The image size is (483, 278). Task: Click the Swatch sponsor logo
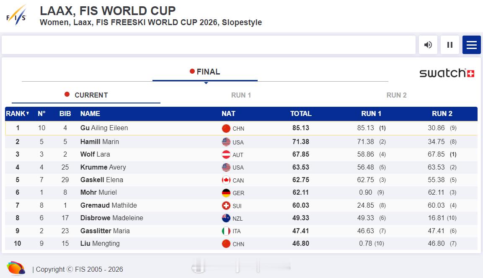447,73
